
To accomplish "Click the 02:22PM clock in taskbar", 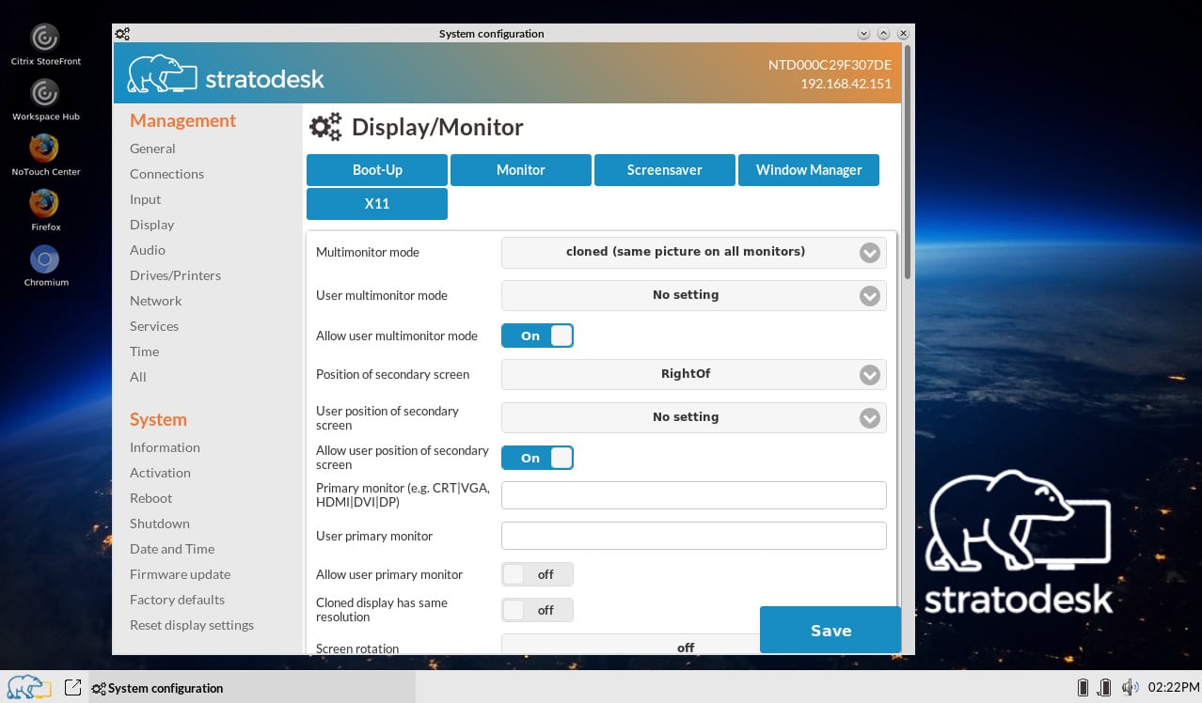I will [x=1174, y=687].
